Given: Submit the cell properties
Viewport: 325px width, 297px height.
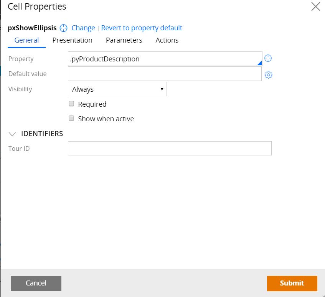Looking at the screenshot, I should (x=292, y=283).
